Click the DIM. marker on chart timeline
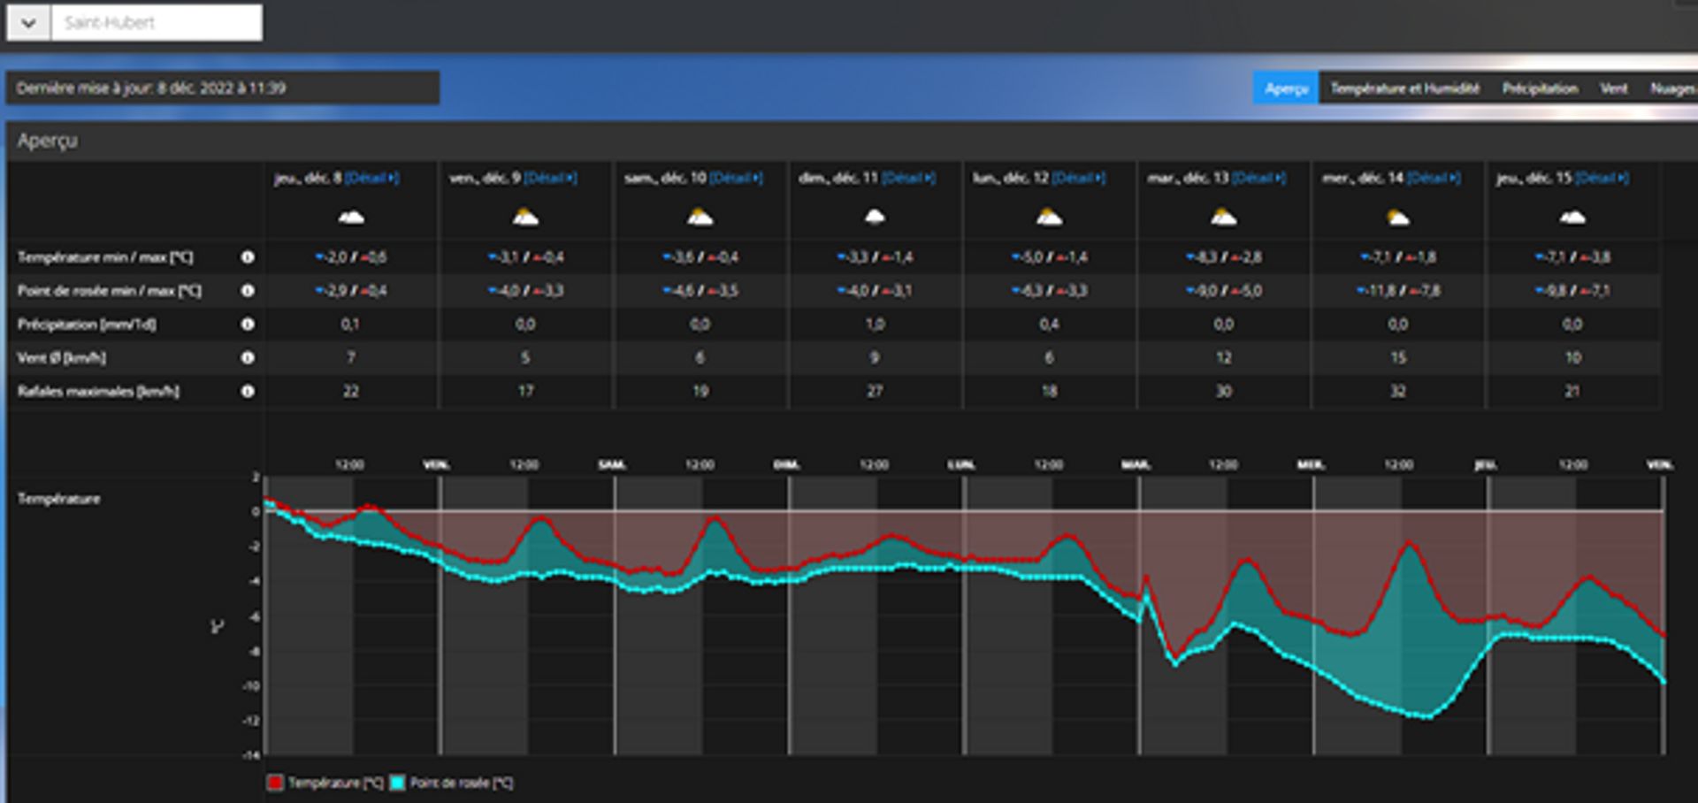 click(x=786, y=464)
